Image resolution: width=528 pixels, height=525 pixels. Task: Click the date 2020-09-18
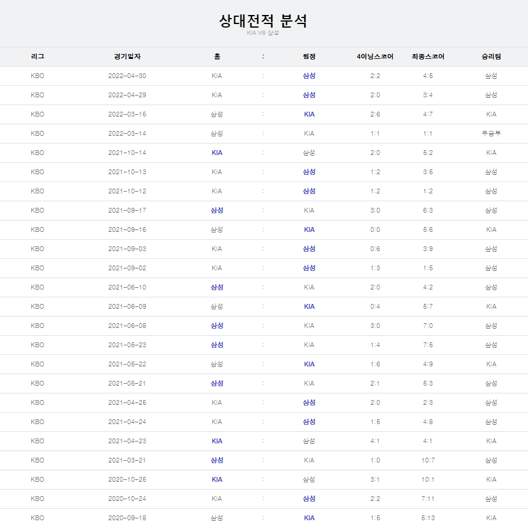[x=127, y=518]
